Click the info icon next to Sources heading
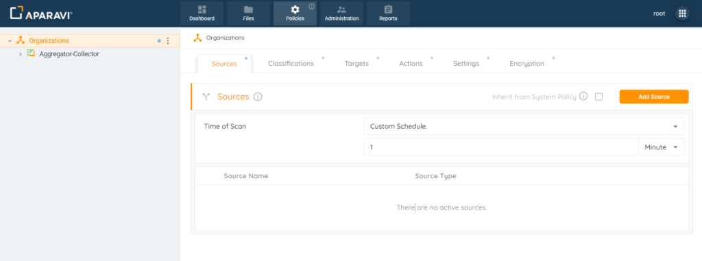The width and height of the screenshot is (702, 261). click(258, 97)
